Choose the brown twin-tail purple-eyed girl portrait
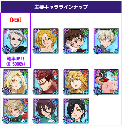This screenshot has width=122, height=127. 76,41
